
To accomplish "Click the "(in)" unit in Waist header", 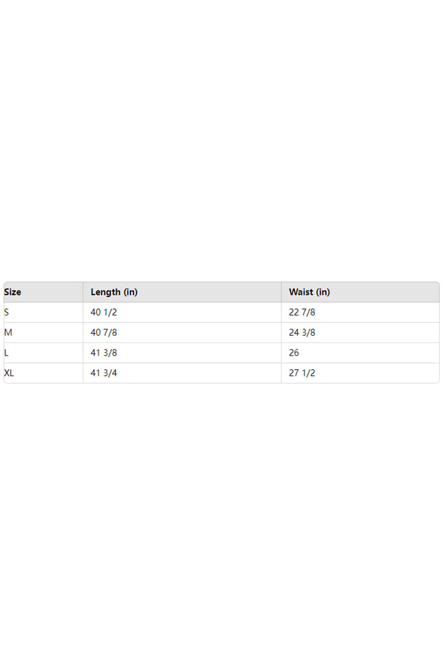I will 322,292.
